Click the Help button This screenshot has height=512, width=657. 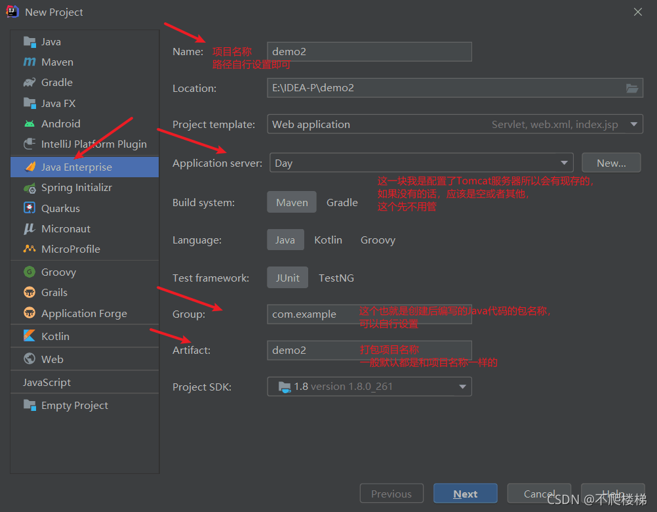612,494
